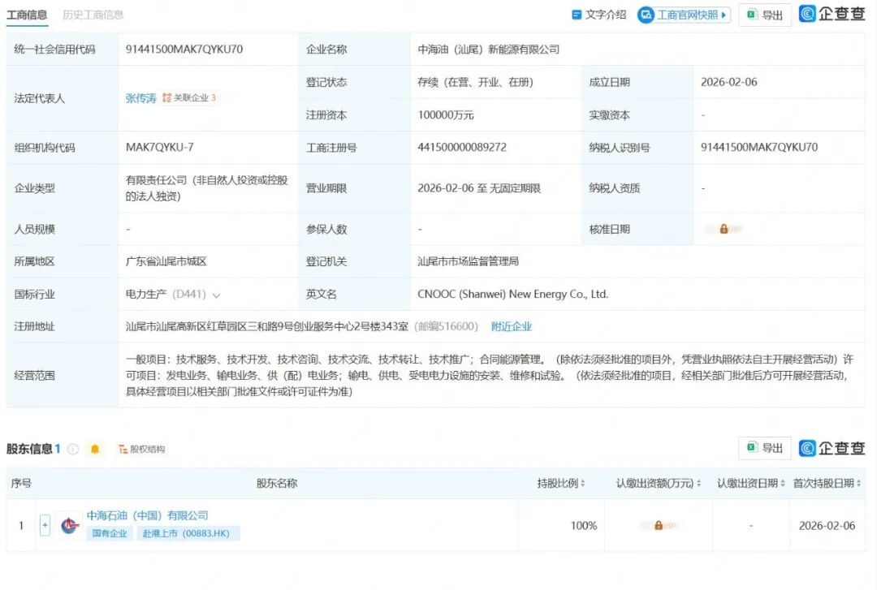877x590 pixels.
Task: Open legal representative 张传涛 link
Action: pos(141,98)
